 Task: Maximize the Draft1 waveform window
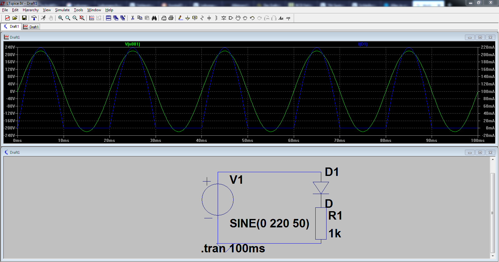(x=480, y=37)
